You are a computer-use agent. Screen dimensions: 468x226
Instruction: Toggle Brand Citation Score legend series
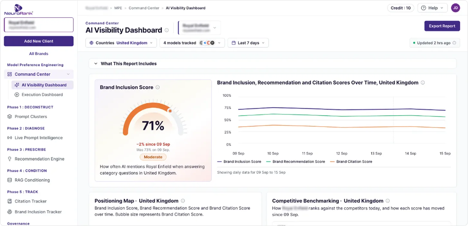351,162
